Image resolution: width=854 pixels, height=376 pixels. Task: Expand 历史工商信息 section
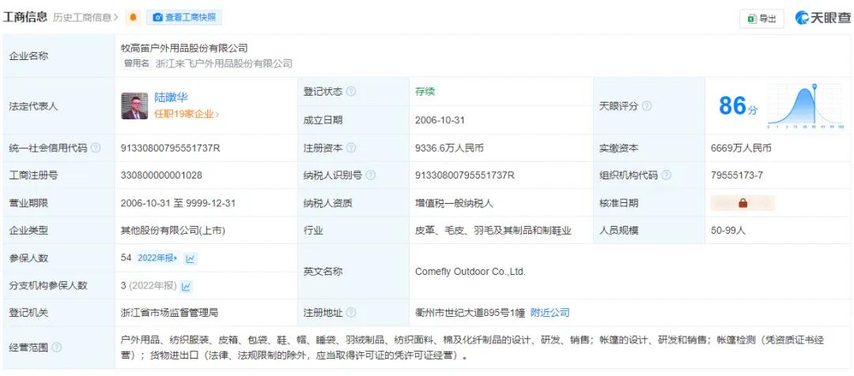86,17
